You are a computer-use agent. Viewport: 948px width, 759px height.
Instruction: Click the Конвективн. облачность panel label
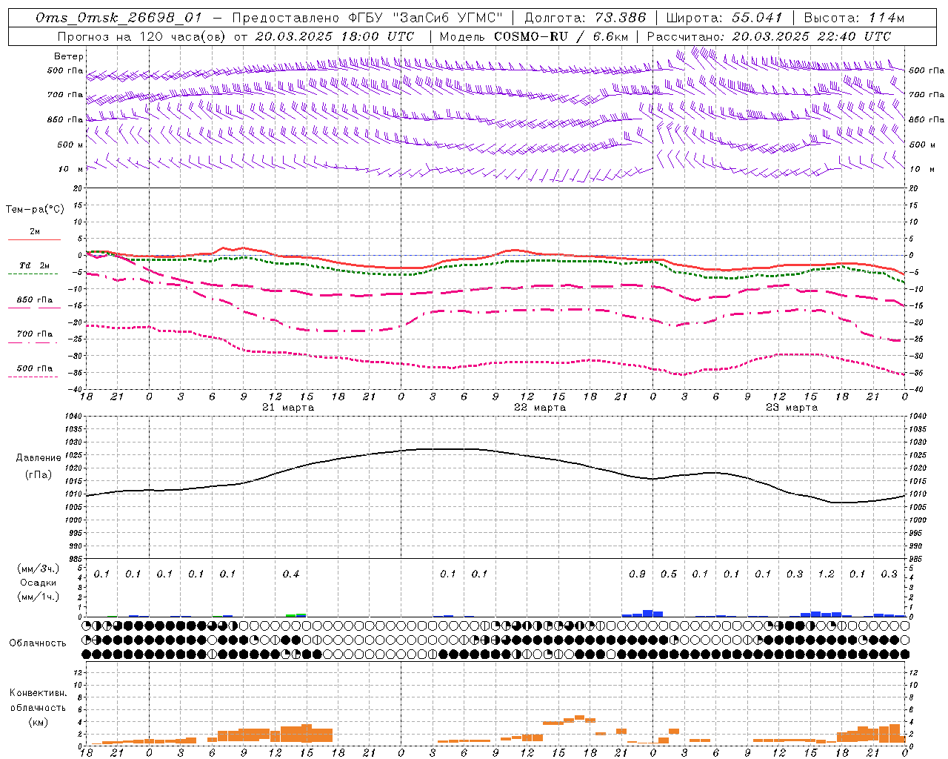38,700
